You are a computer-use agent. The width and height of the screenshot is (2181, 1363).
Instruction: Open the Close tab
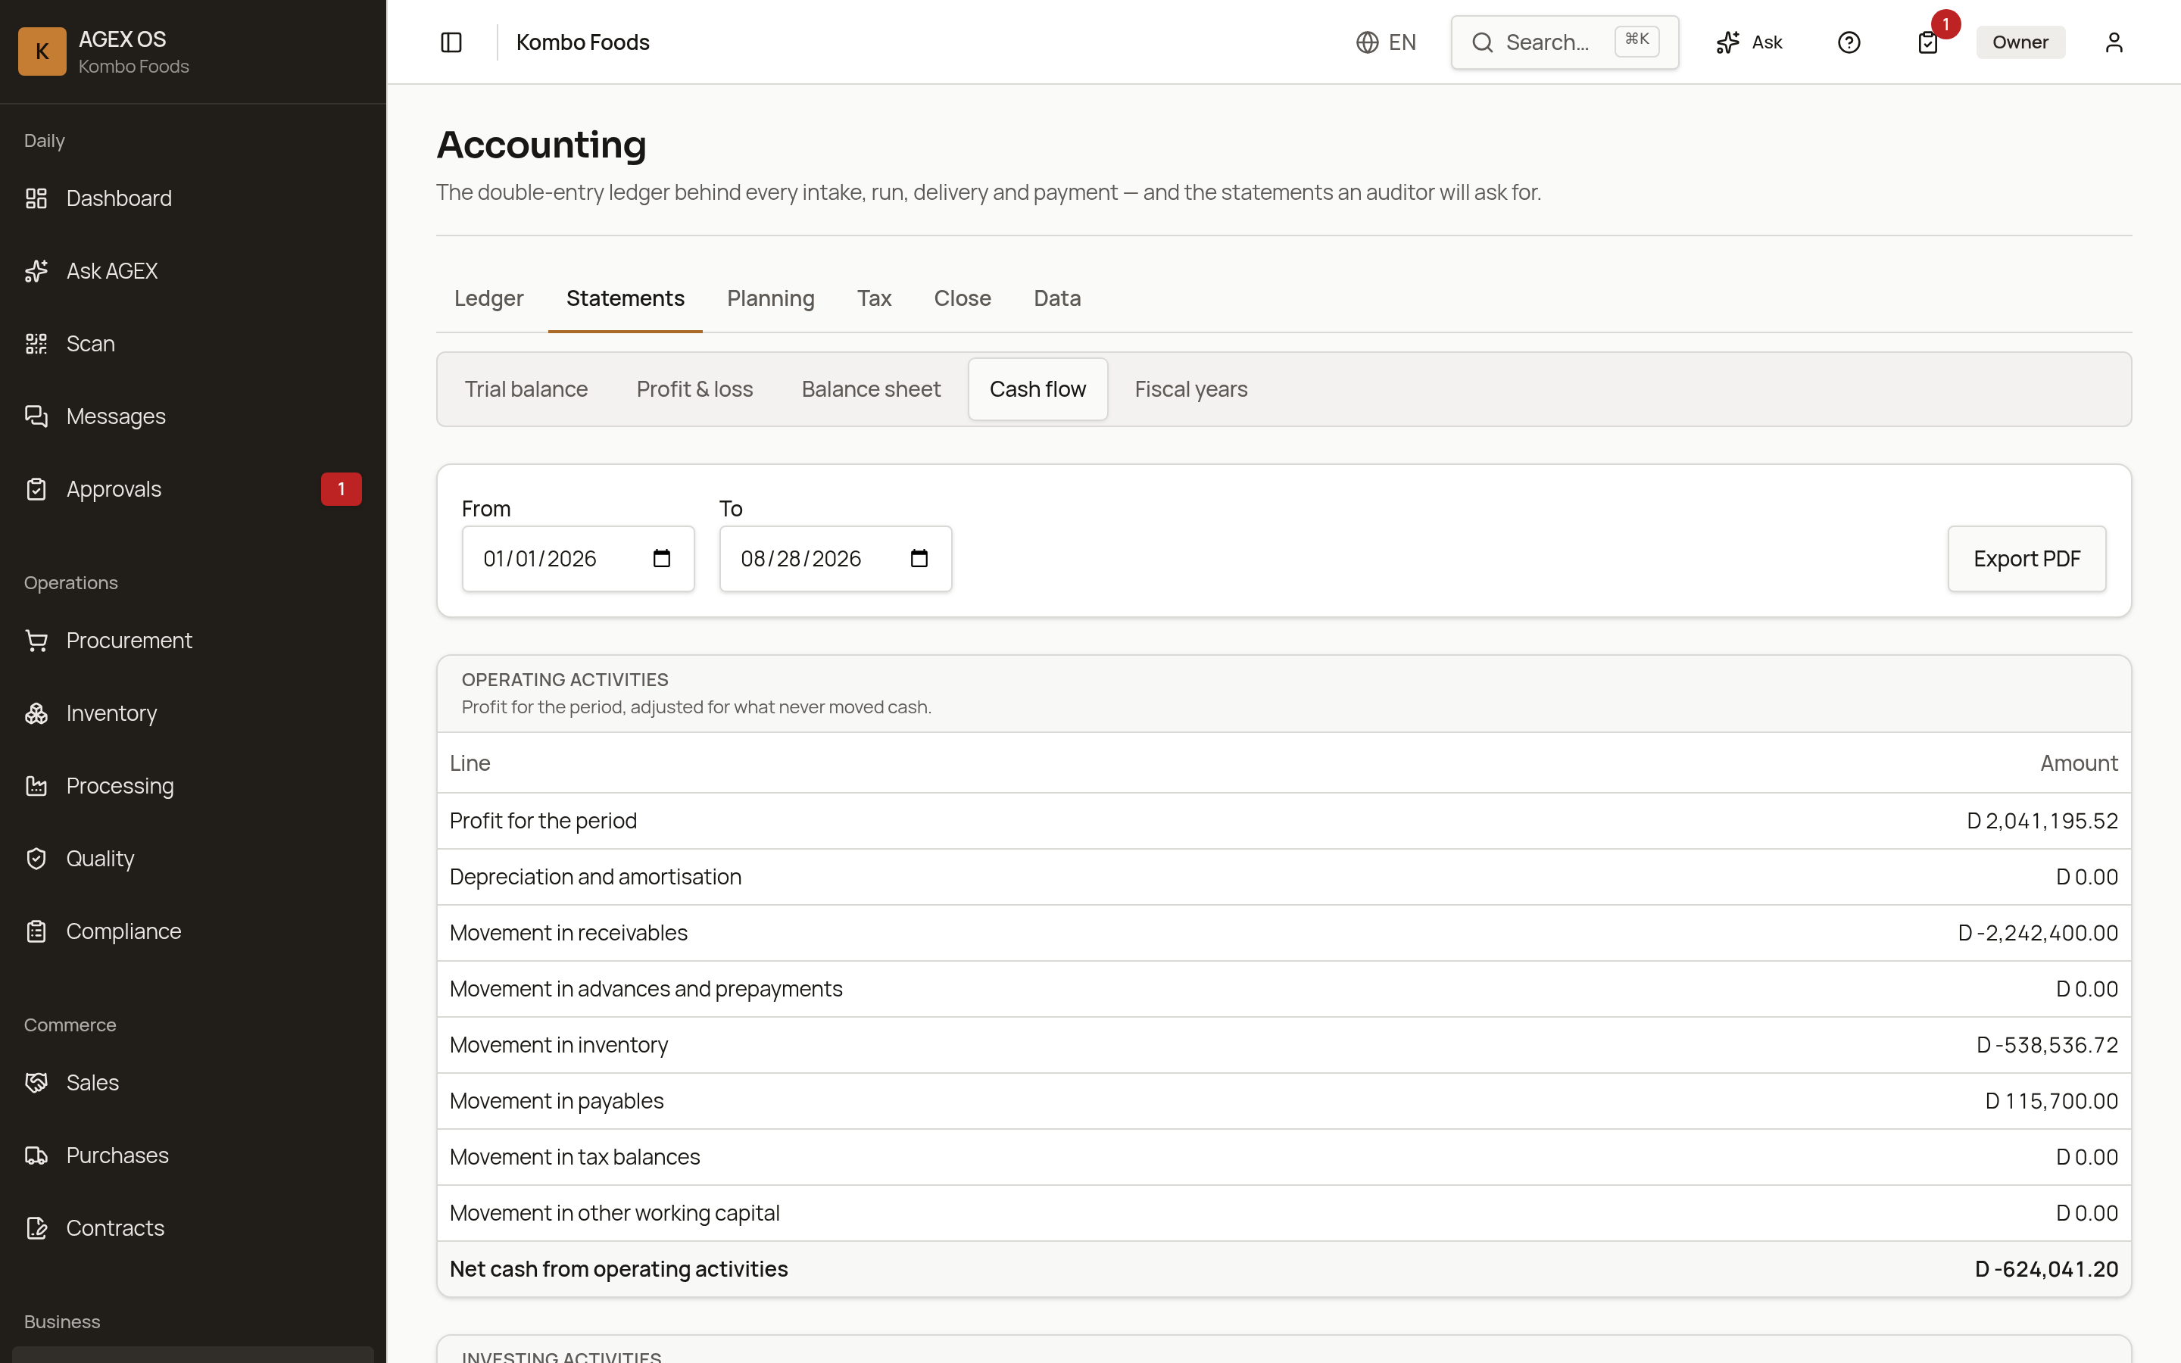(x=962, y=298)
